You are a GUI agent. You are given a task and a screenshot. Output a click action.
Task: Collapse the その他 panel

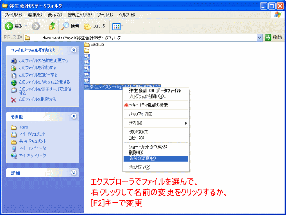pos(74,116)
